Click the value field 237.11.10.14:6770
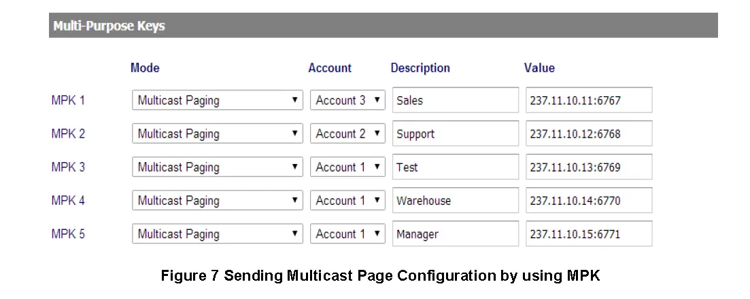Viewport: 750px width, 299px height. [589, 201]
